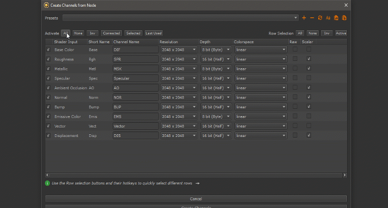Enable Raw for the Base Color row
This screenshot has width=388, height=208.
(x=295, y=49)
